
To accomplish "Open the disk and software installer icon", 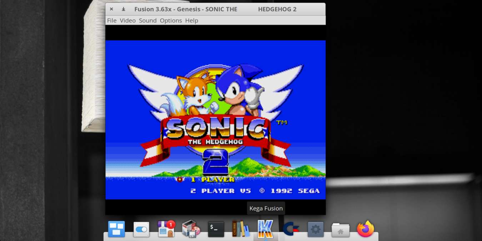I will click(x=191, y=229).
